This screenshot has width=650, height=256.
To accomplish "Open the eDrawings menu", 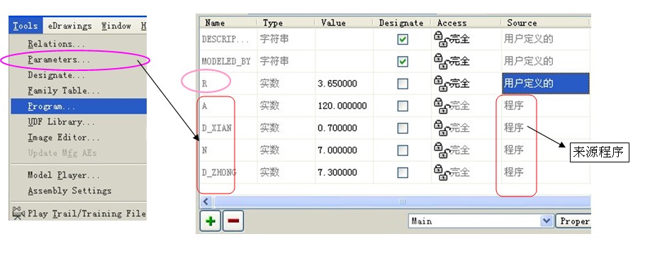I will (69, 26).
